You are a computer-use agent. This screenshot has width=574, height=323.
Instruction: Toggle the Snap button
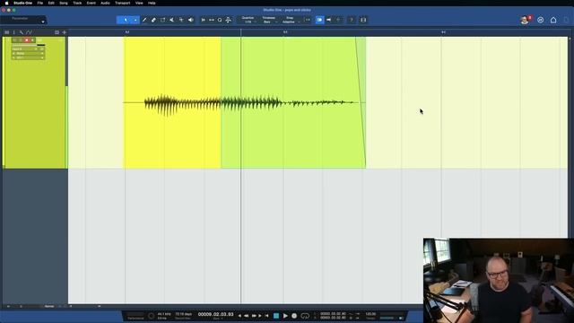click(x=308, y=20)
